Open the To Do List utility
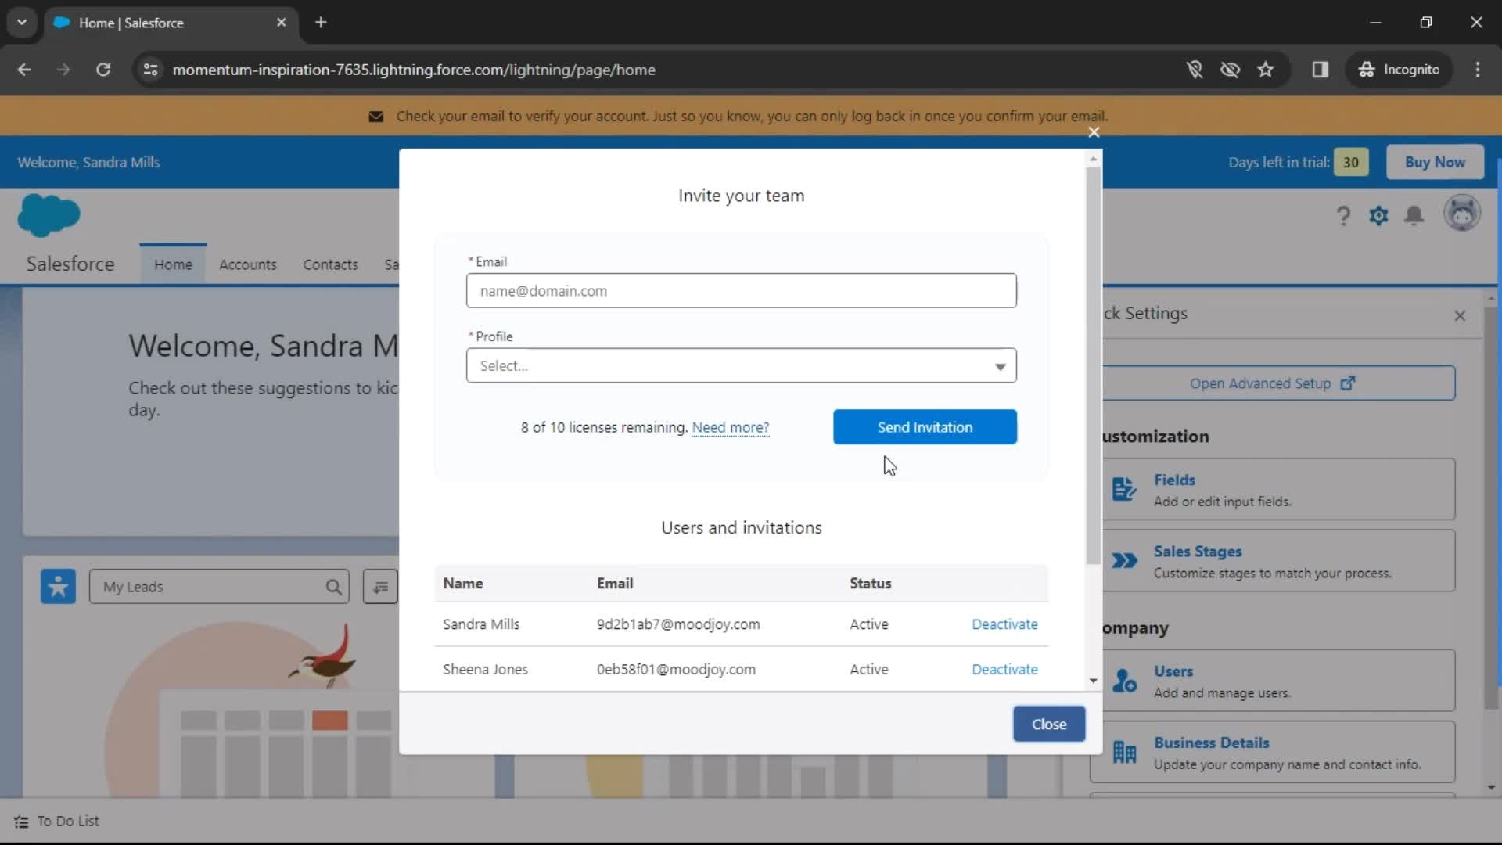1502x845 pixels. [x=56, y=822]
